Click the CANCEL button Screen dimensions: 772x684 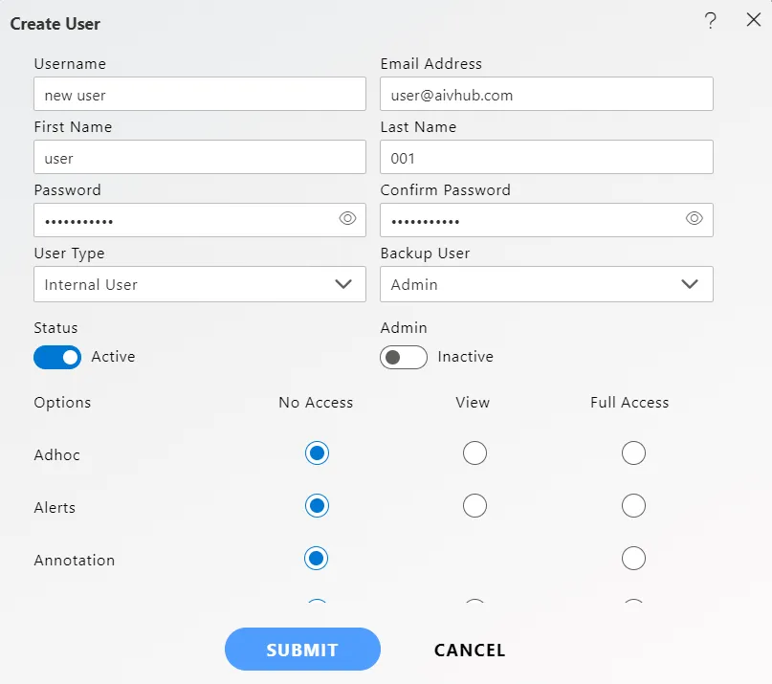coord(470,650)
